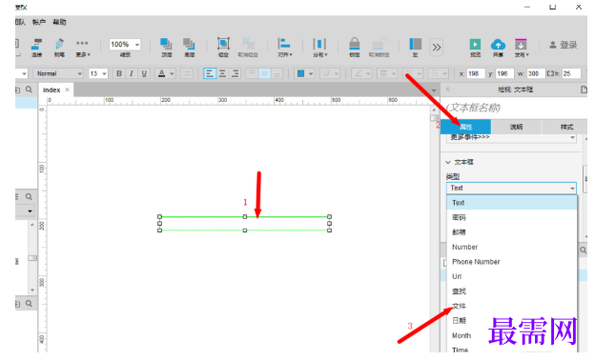595x361 pixels.
Task: Click the x position field
Action: pos(476,73)
